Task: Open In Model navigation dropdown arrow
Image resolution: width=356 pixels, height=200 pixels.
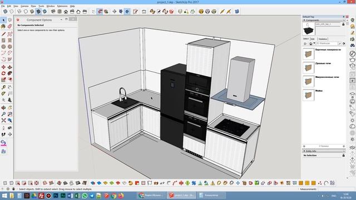Action: click(x=314, y=43)
